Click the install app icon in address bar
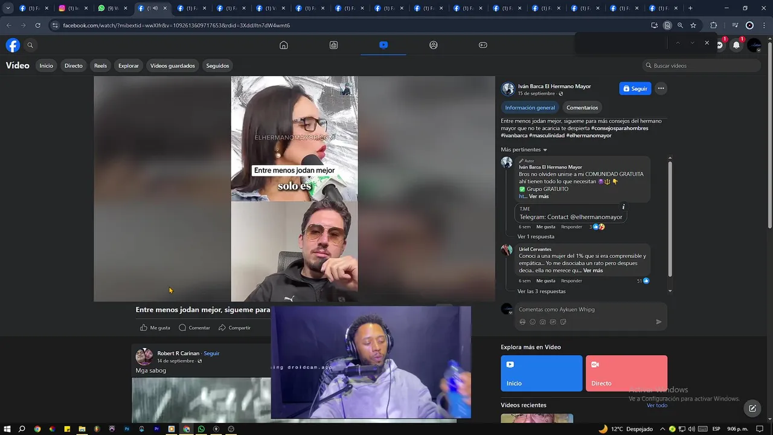Viewport: 773px width, 435px height. [654, 25]
